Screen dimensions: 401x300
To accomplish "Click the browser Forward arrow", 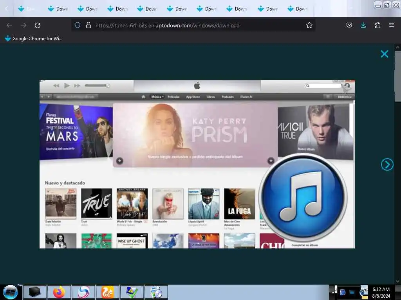I will click(x=23, y=25).
